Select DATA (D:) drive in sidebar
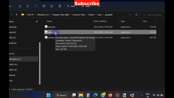The height and width of the screenshot is (98, 174). 13,65
